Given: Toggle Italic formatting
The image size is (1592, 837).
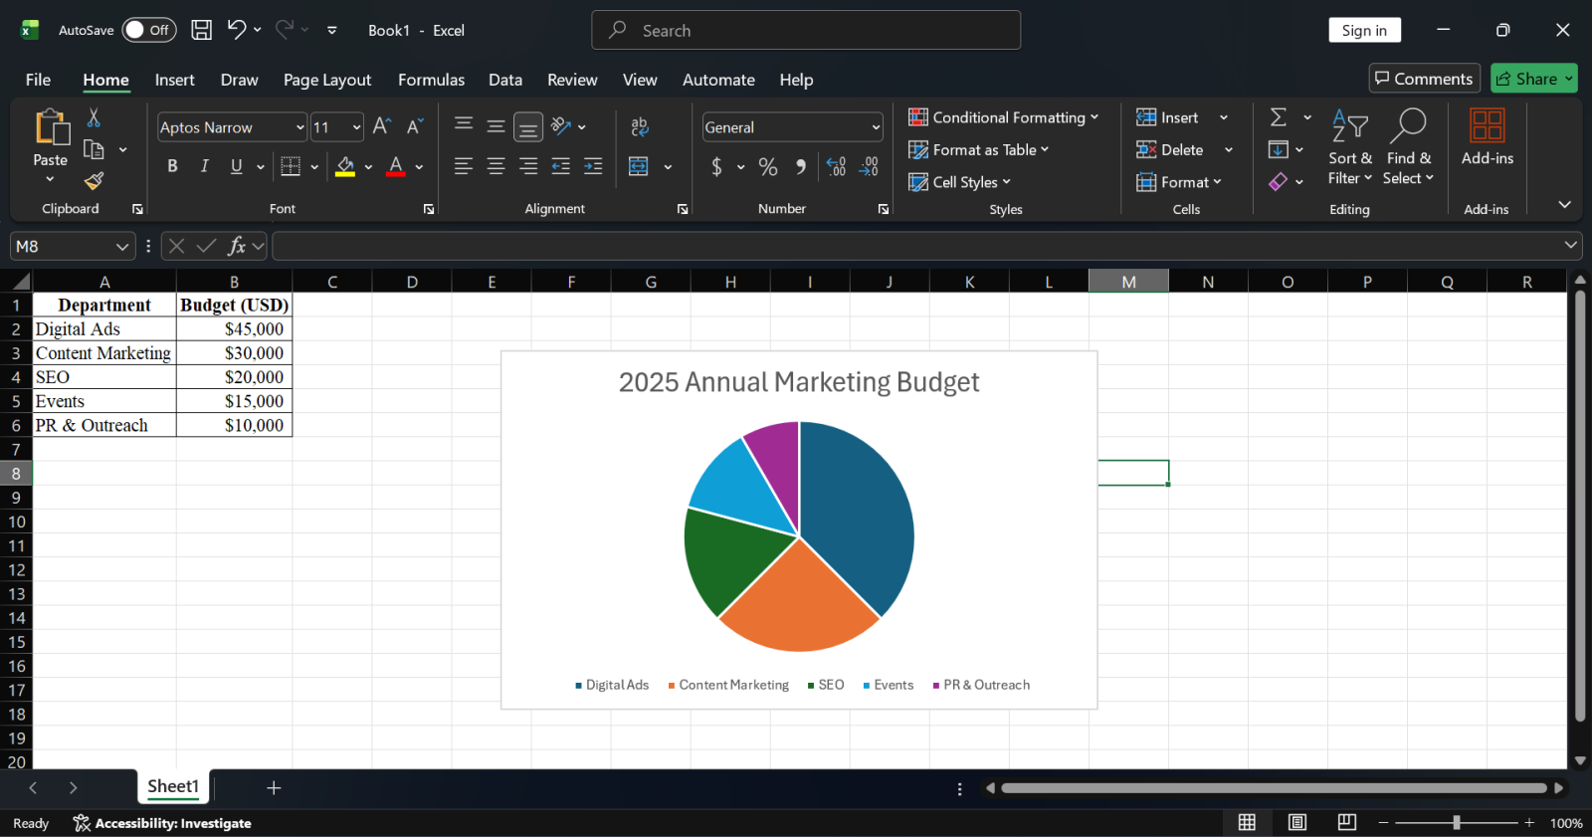Looking at the screenshot, I should click(x=204, y=166).
